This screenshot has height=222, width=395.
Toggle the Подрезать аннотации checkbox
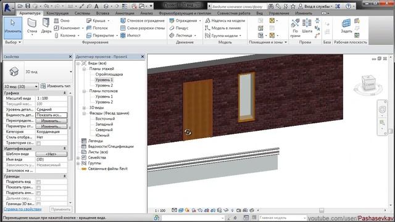[38, 193]
